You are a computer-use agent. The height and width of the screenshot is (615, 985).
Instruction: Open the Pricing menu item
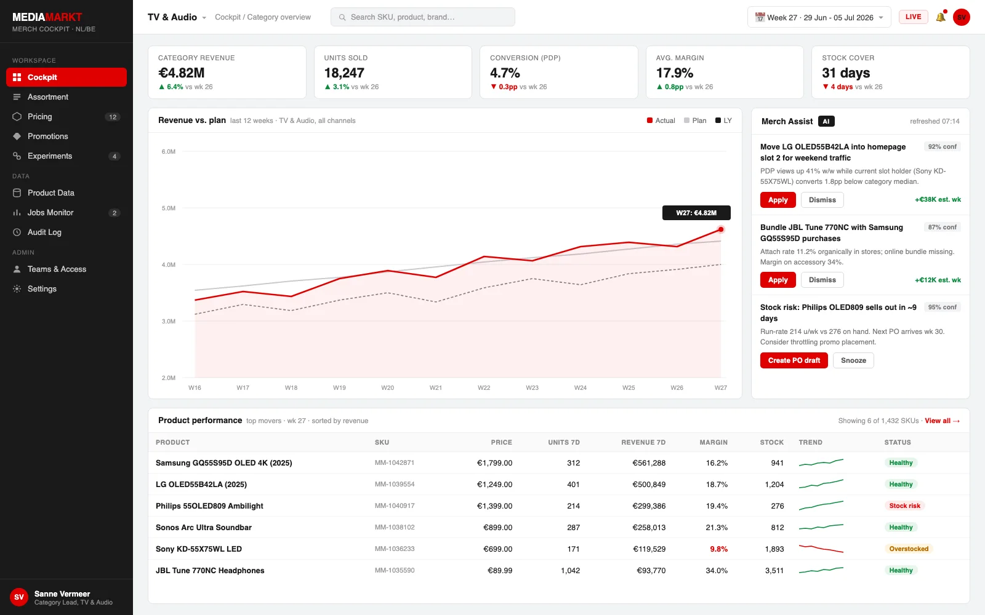coord(66,117)
